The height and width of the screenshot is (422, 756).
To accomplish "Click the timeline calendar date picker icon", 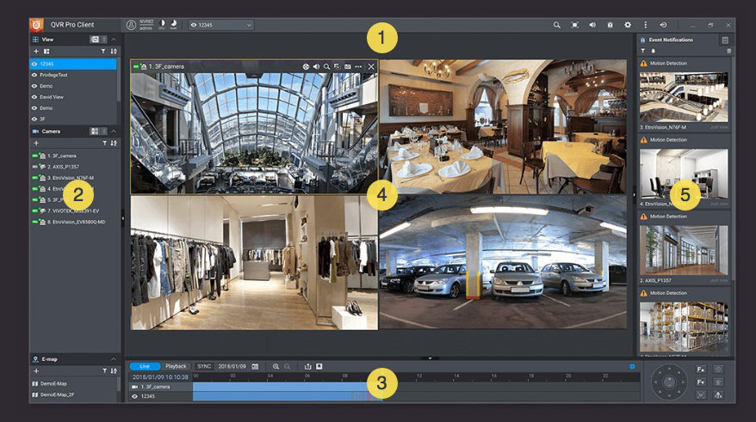I will tap(255, 366).
